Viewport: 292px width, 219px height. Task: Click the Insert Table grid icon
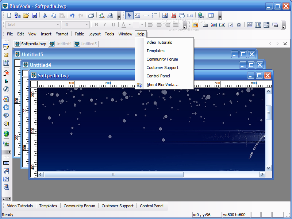click(x=211, y=15)
